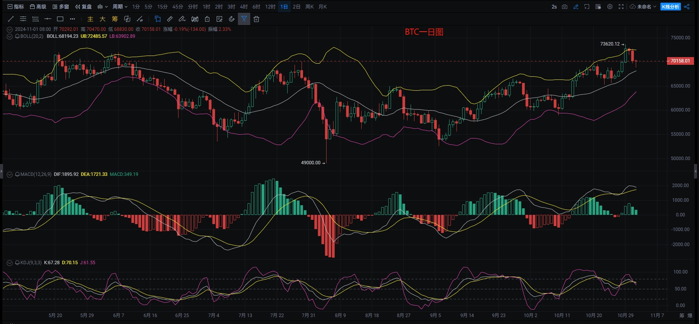The height and width of the screenshot is (324, 699).
Task: Click the trash icon to delete drawings
Action: 256,19
